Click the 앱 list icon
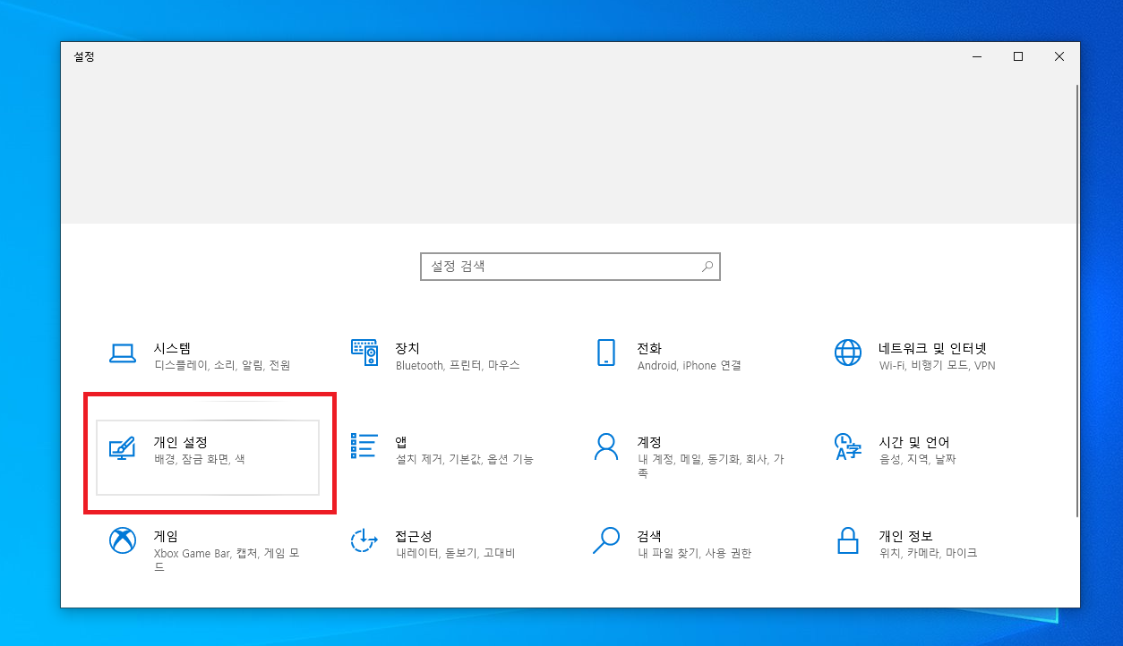Viewport: 1123px width, 646px height. point(364,446)
